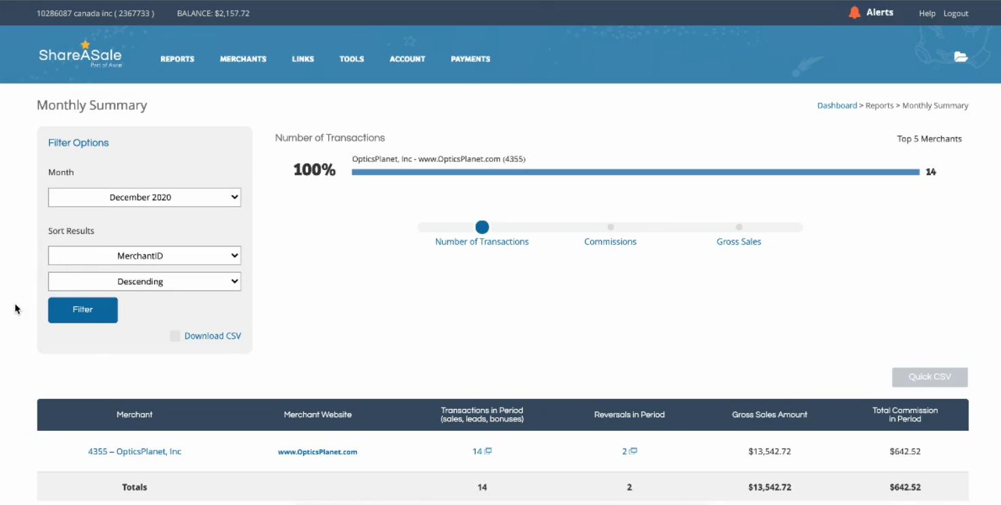Click the Quick CSV button

pyautogui.click(x=930, y=377)
